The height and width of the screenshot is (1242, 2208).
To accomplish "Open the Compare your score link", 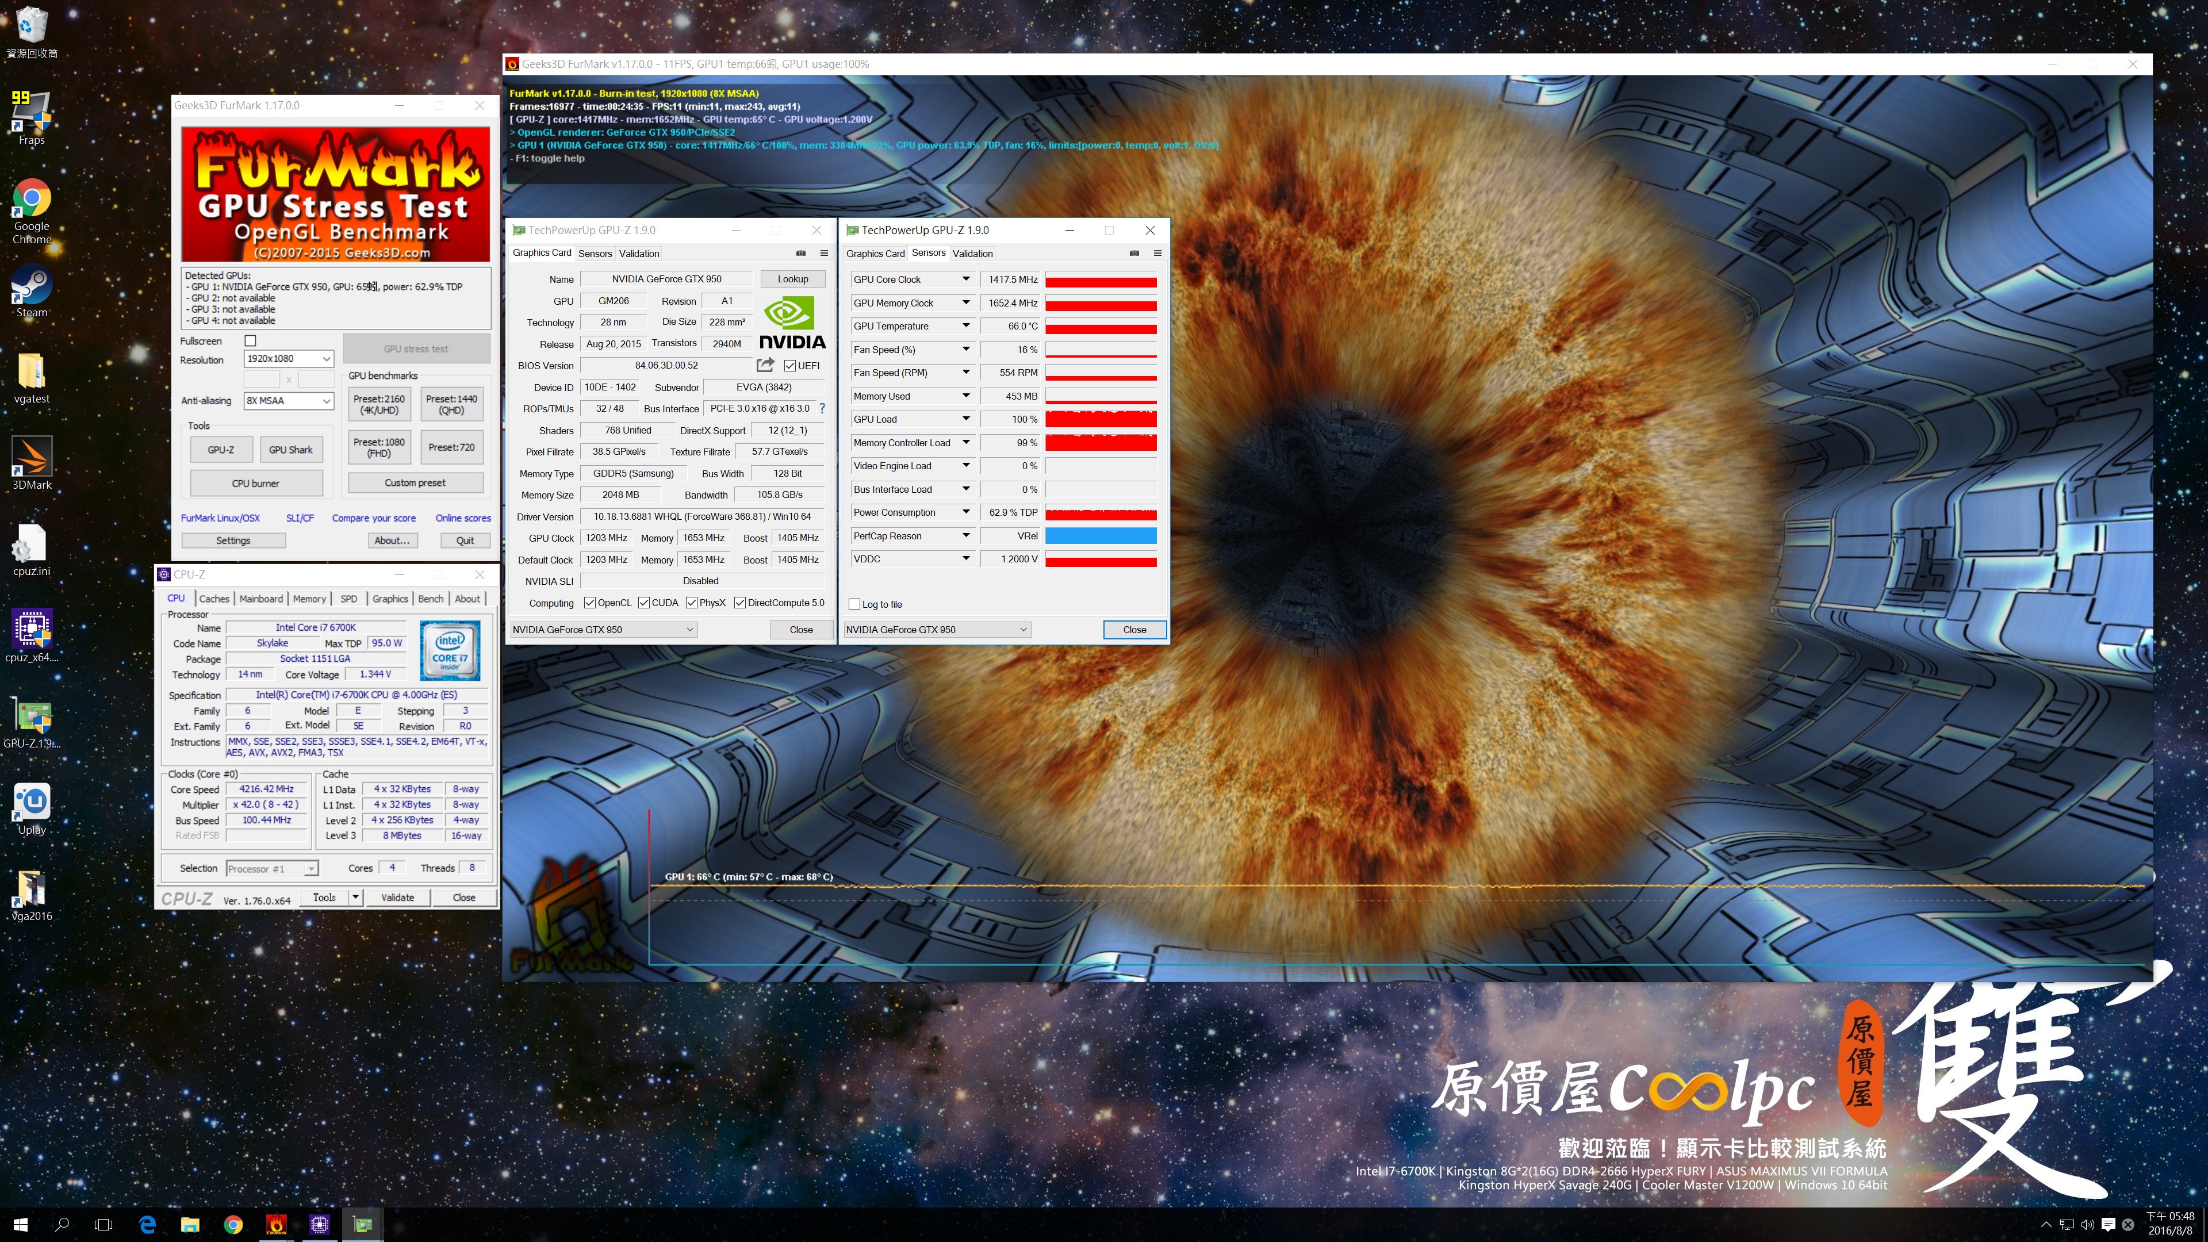I will [374, 519].
